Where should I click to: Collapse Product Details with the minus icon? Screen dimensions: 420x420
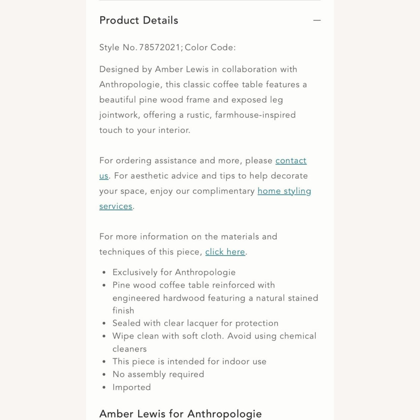(317, 20)
